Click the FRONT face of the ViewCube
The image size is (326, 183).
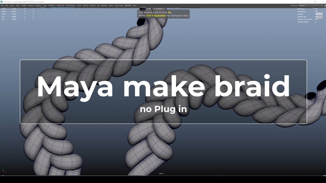(x=319, y=16)
